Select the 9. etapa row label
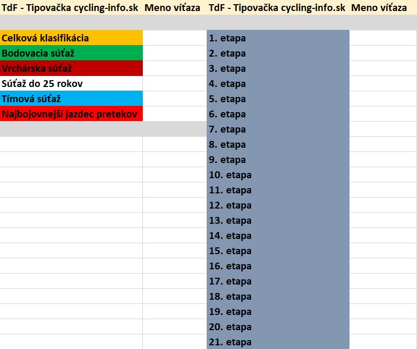This screenshot has width=417, height=349. [278, 160]
